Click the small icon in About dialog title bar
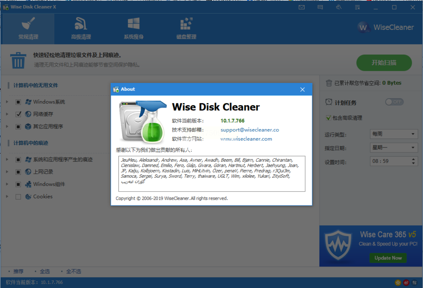The image size is (423, 288). coord(116,89)
